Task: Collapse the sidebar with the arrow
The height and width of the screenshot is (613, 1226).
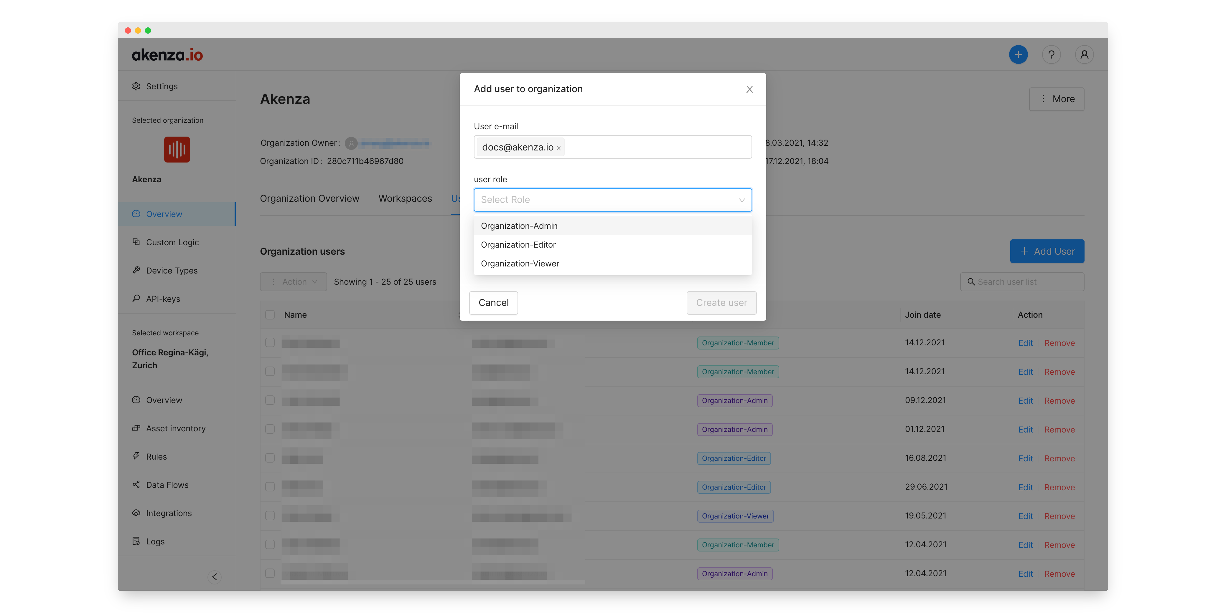Action: tap(215, 577)
